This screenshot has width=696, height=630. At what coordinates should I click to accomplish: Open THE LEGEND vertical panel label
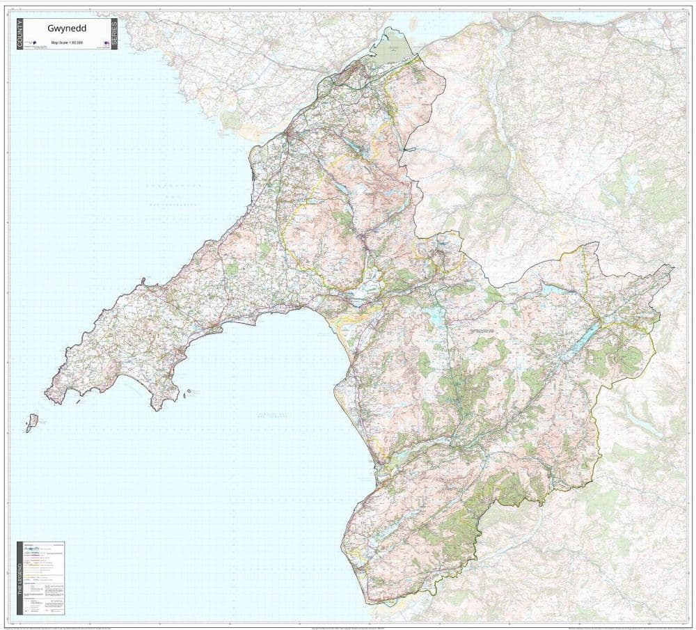22,578
